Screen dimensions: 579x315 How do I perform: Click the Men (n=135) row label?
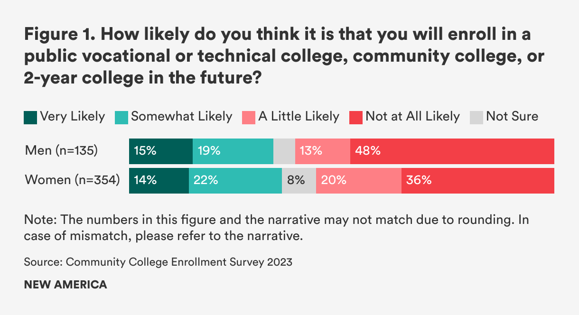tap(61, 151)
